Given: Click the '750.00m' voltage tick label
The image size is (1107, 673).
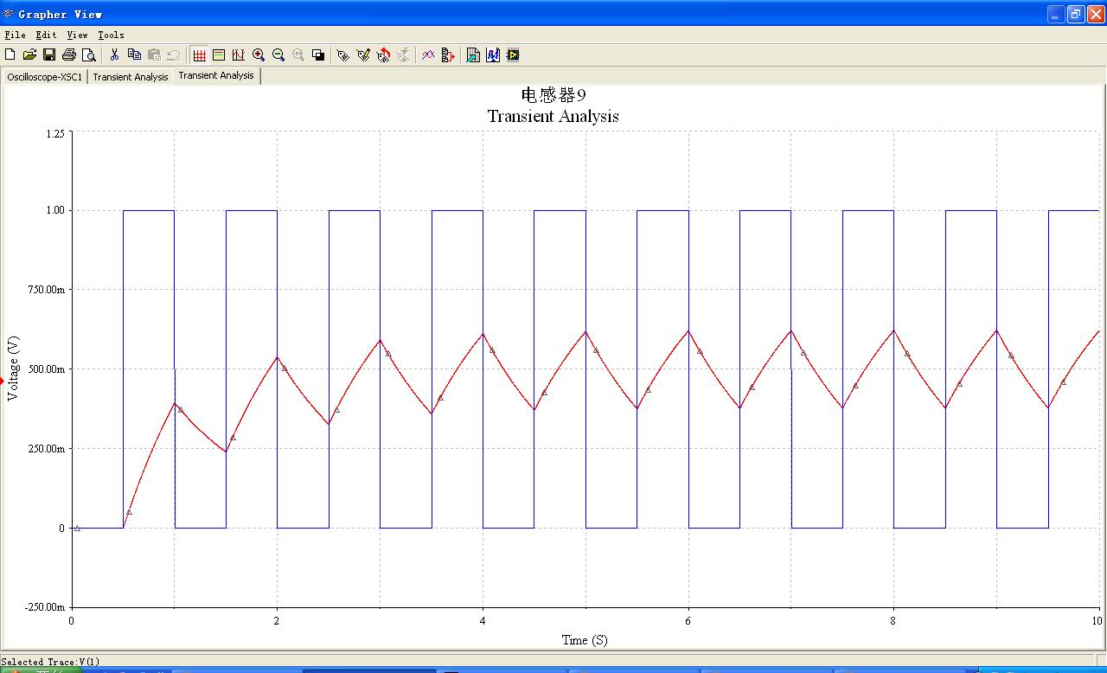Looking at the screenshot, I should [46, 290].
